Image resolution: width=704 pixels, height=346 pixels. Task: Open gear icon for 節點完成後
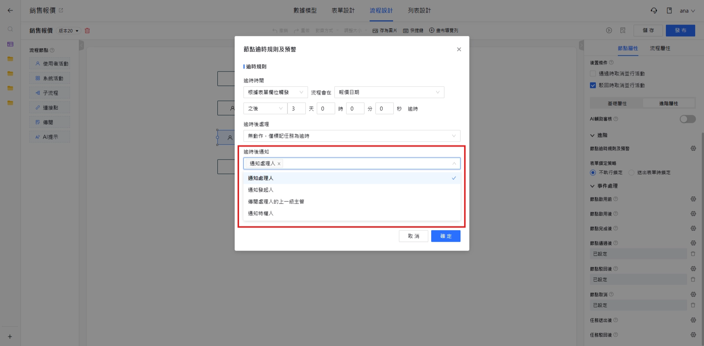[693, 229]
